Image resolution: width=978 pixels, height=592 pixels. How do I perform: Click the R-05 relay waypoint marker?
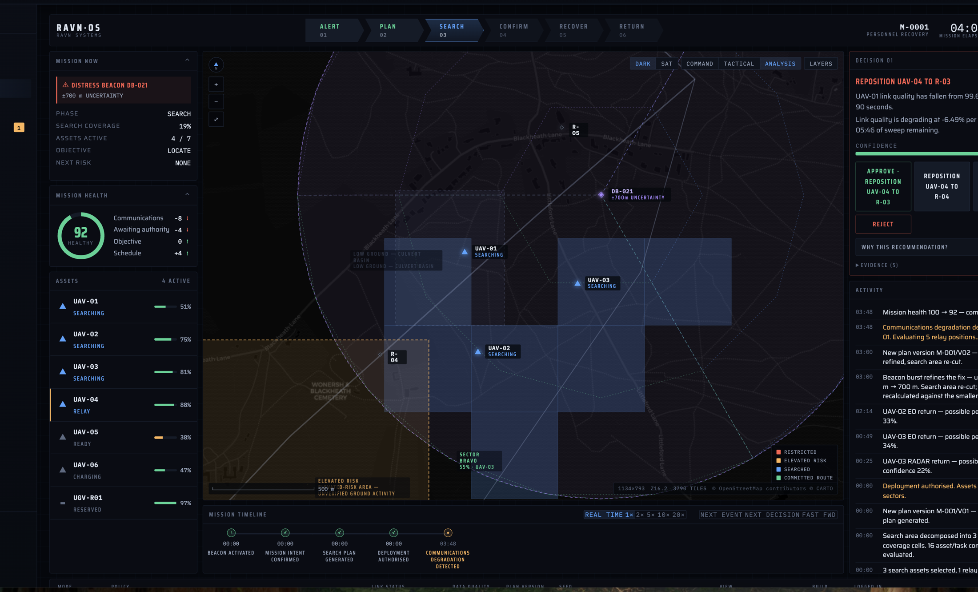tap(562, 127)
